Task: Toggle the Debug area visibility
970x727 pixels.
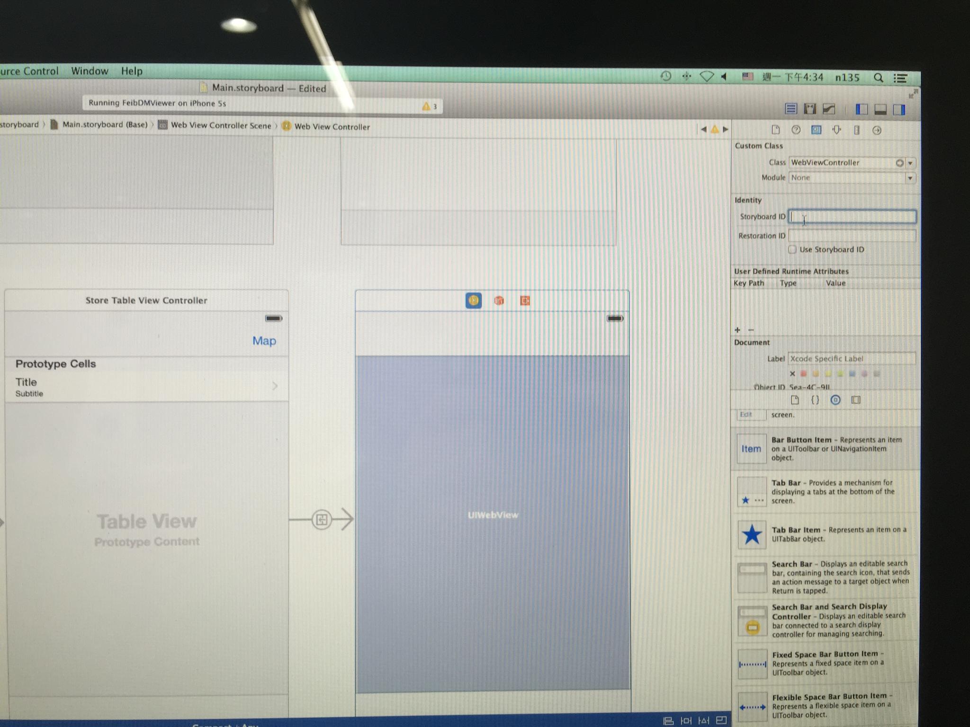Action: [x=880, y=110]
